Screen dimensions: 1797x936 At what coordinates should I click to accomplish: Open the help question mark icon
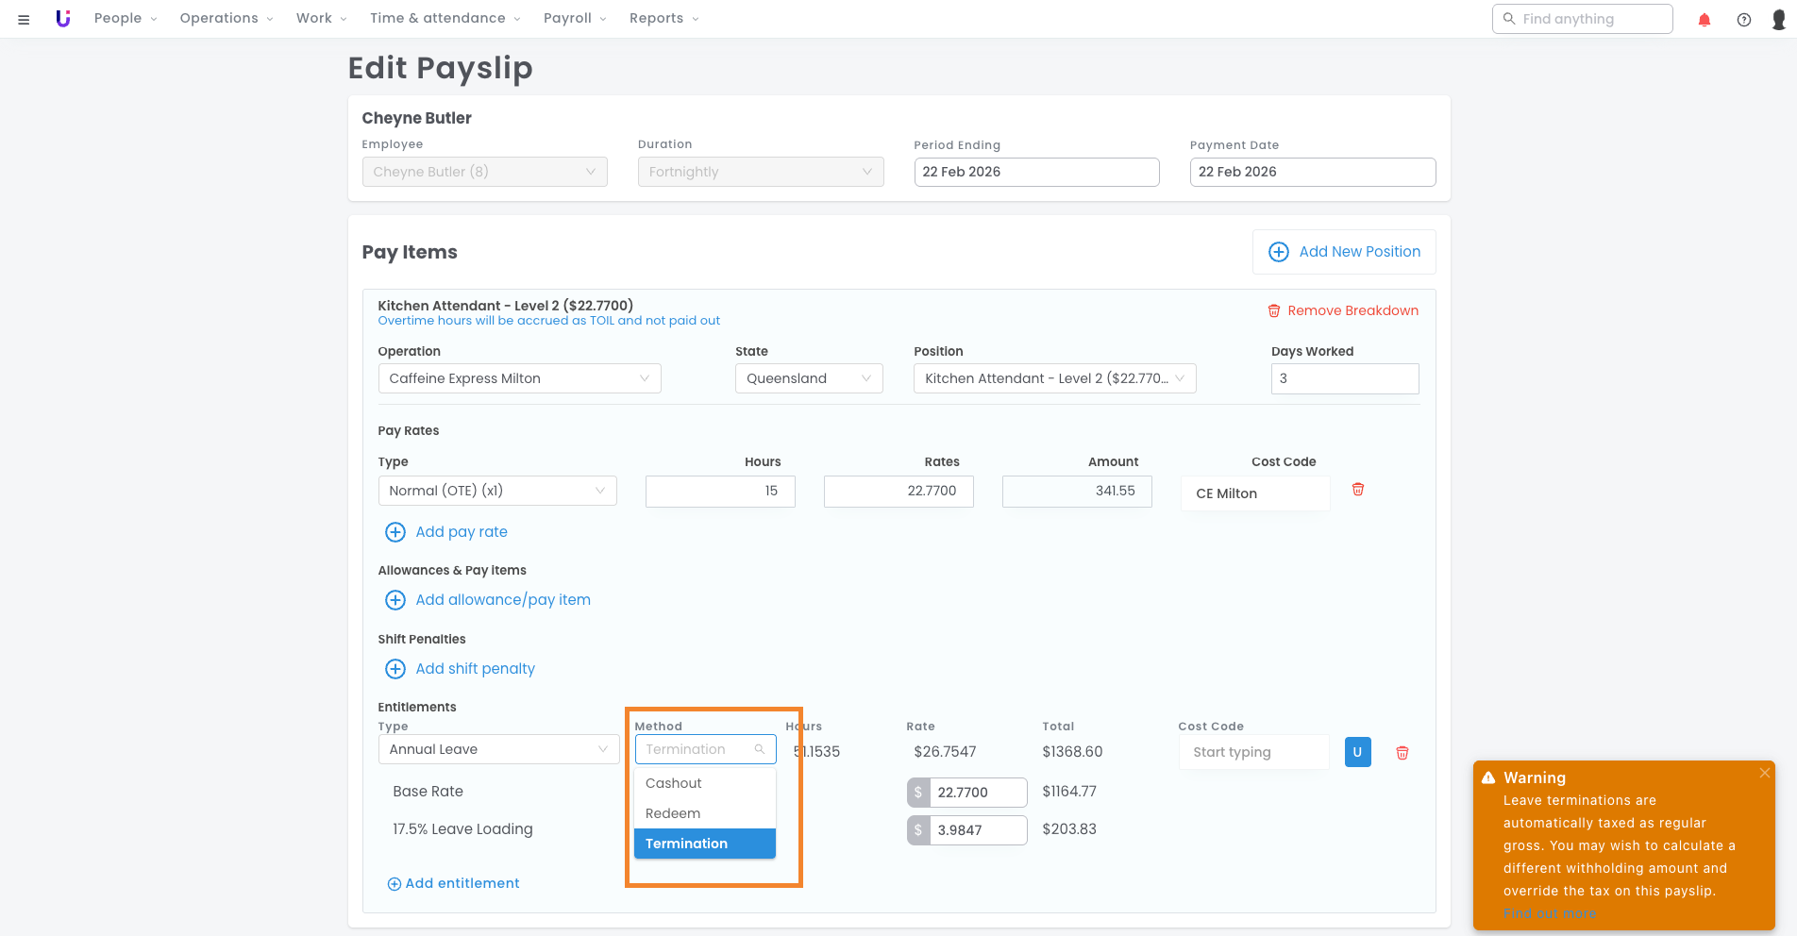pos(1743,20)
